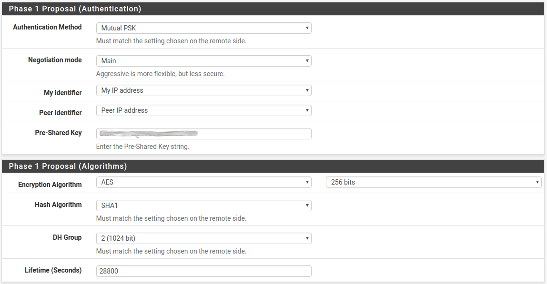Click the My identifier label
Image resolution: width=547 pixels, height=284 pixels.
tap(63, 93)
